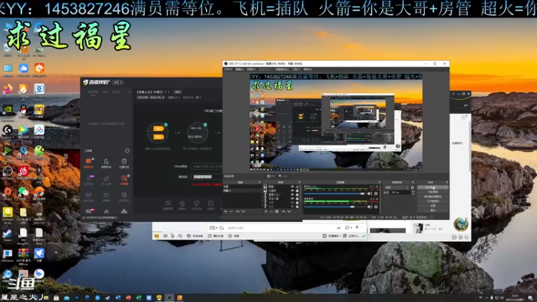Click the speaker icon in YY bottom bar

pos(165,236)
